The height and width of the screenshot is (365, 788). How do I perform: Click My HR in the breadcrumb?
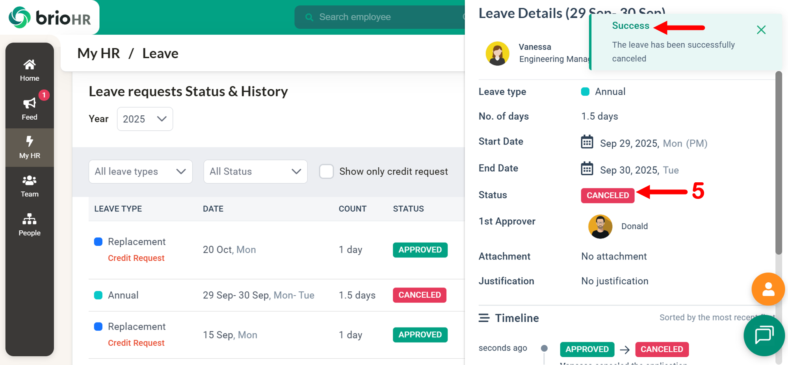tap(98, 54)
